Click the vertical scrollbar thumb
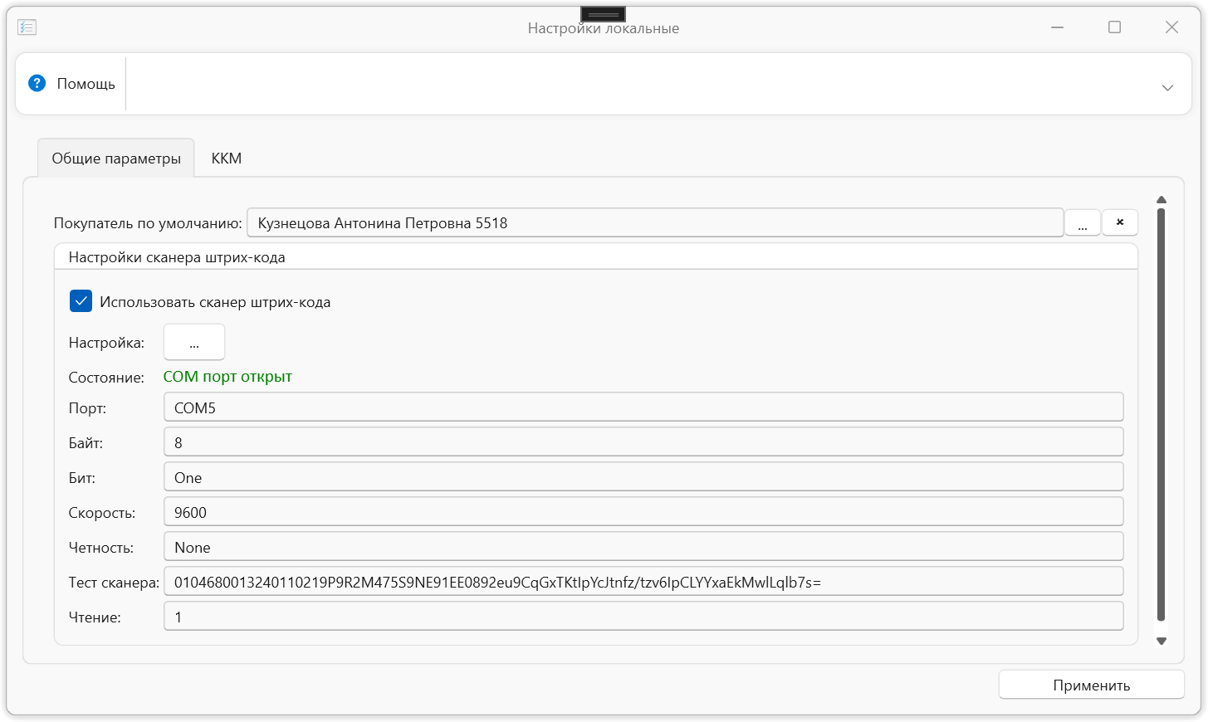Screen dimensions: 1208x722 click(x=1161, y=415)
